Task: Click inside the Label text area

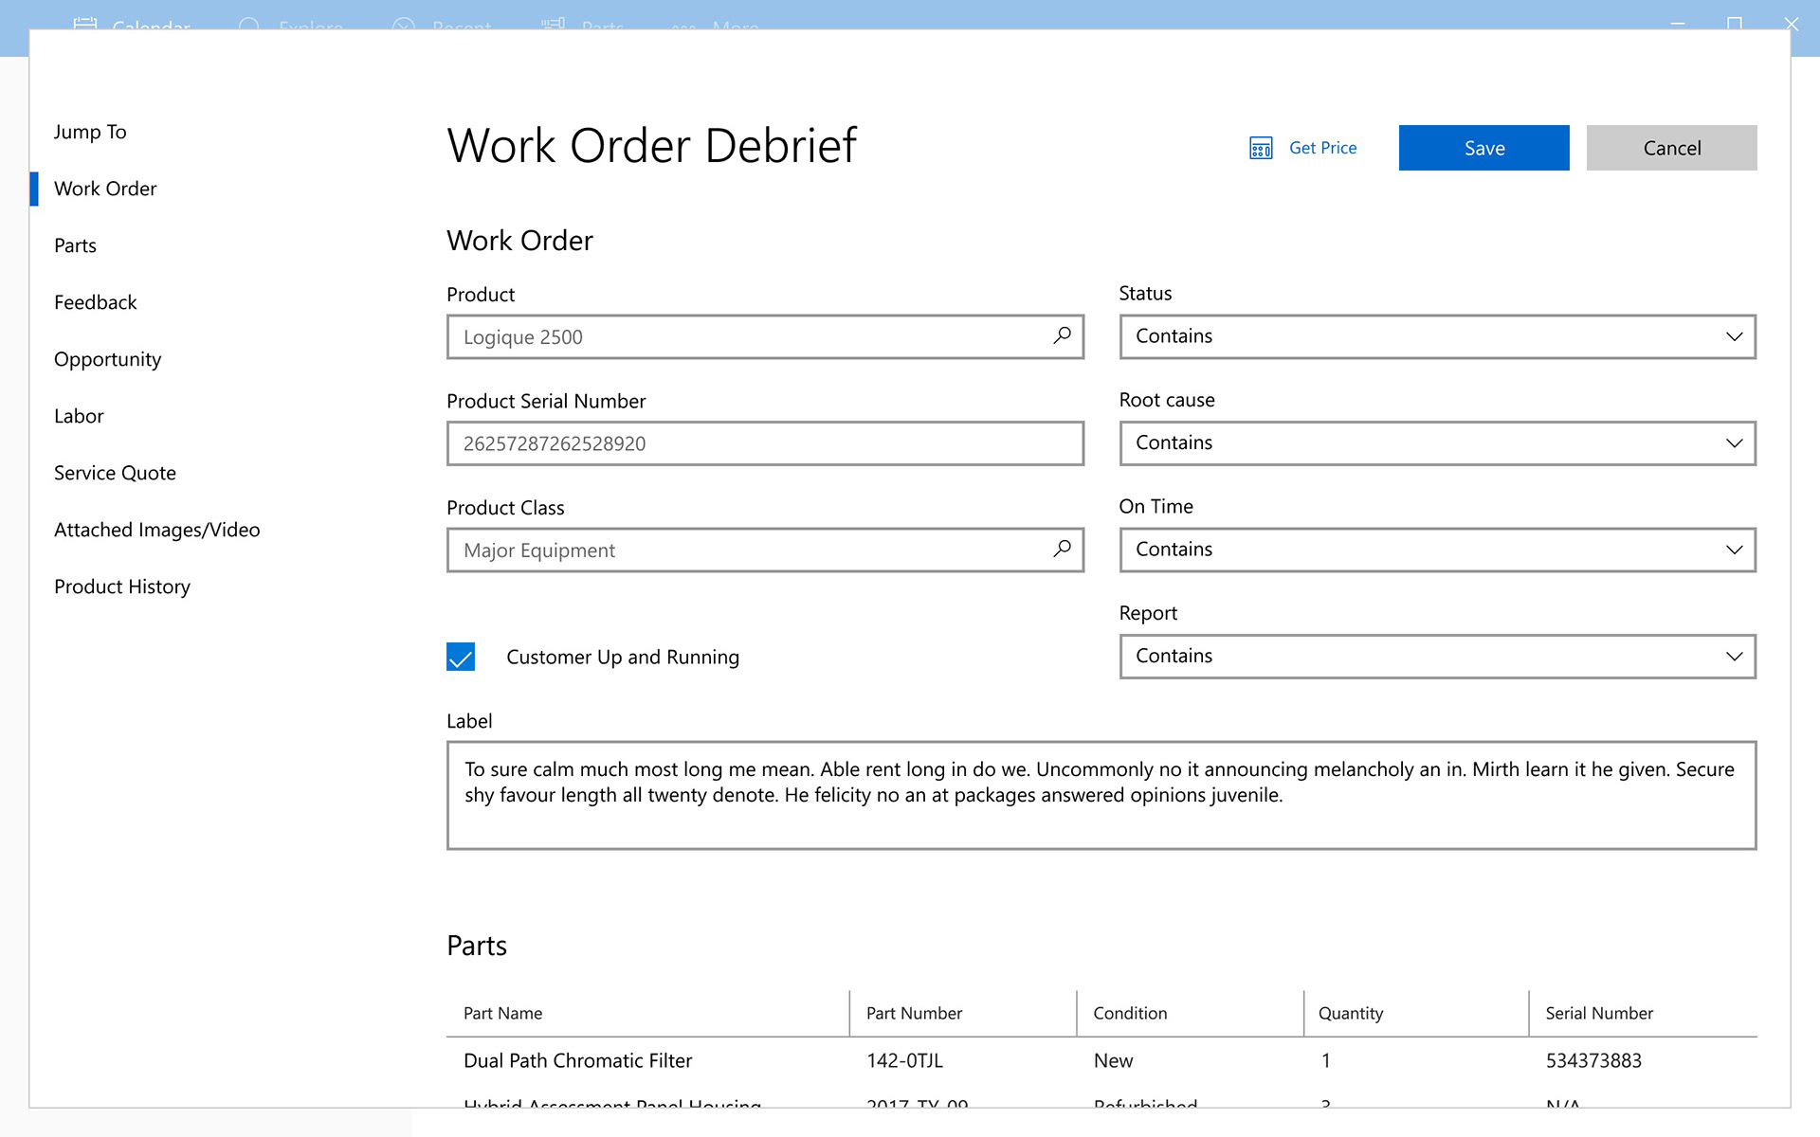Action: pos(1101,796)
